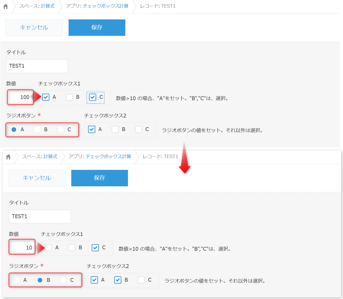Open the 計算式 space link in the upper breadcrumb

click(x=48, y=6)
